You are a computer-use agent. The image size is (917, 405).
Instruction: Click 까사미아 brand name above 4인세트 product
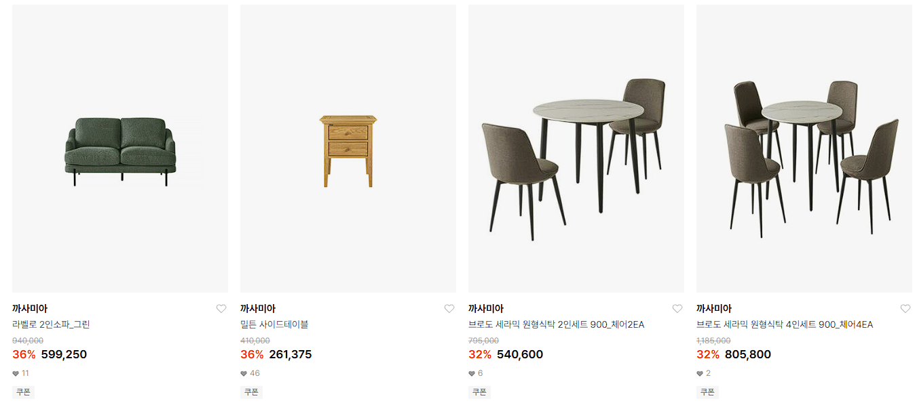[x=714, y=309]
